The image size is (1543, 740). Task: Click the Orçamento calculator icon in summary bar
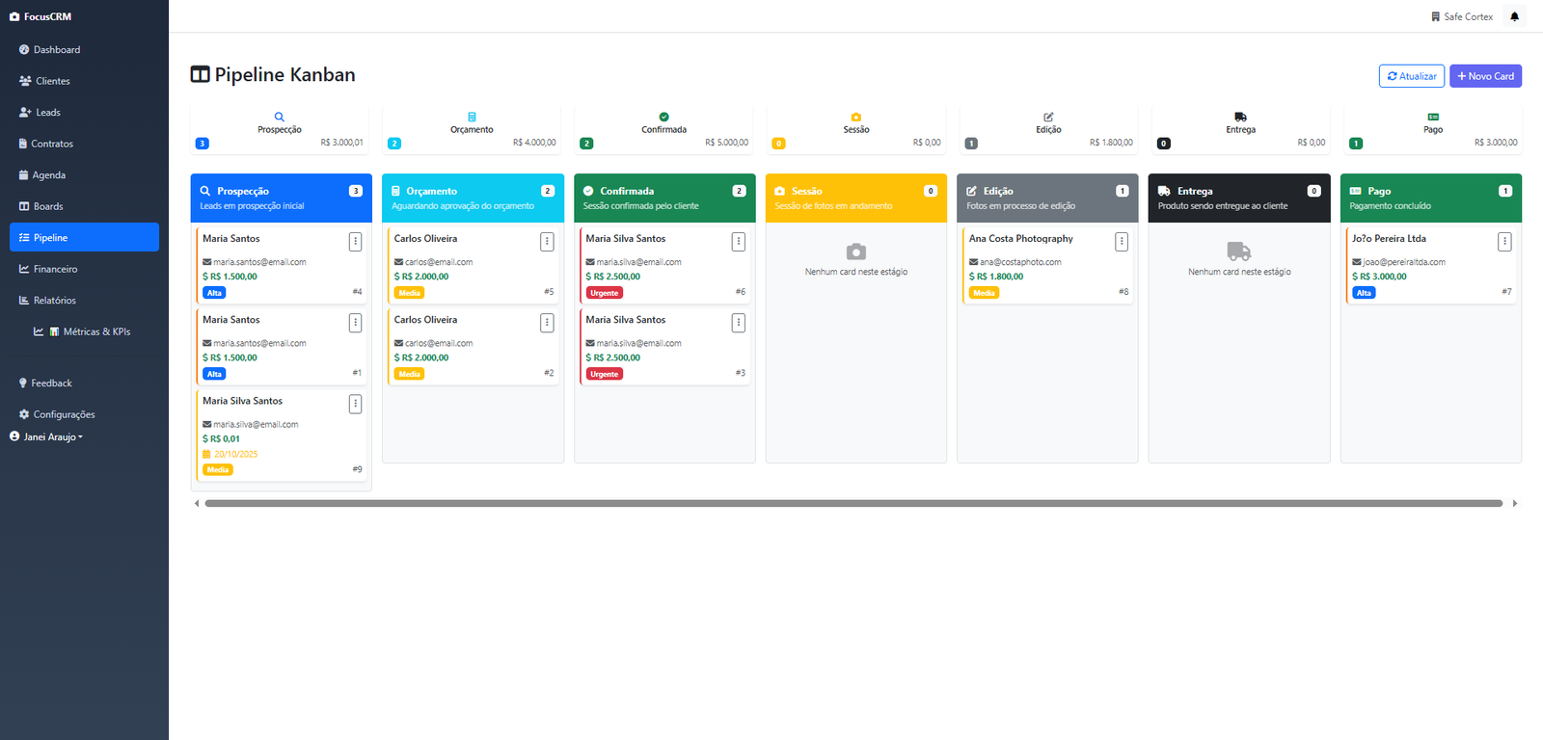pyautogui.click(x=472, y=117)
